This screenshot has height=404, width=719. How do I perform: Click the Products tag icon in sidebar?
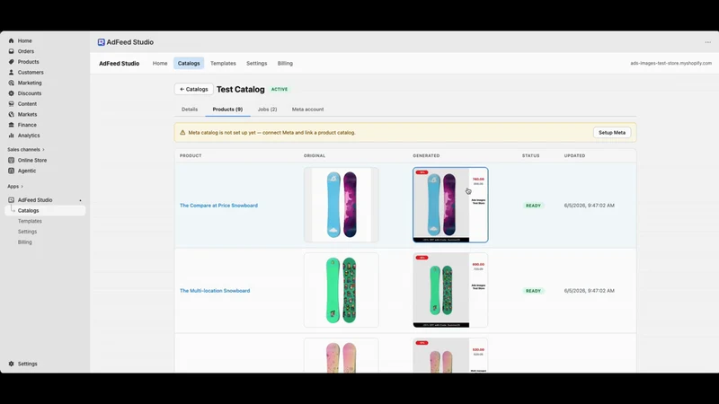[12, 62]
